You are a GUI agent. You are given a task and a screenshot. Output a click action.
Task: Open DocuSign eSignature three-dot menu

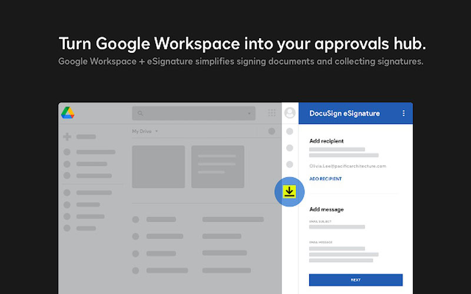click(x=403, y=113)
